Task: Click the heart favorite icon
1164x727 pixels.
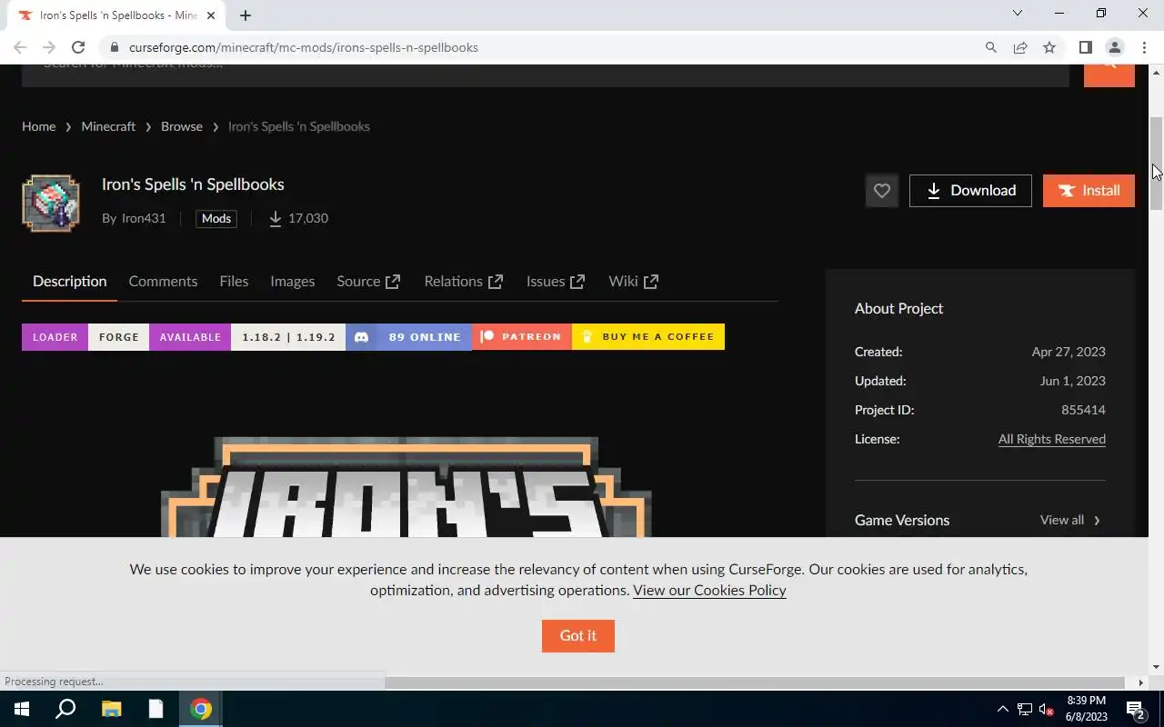Action: [881, 191]
